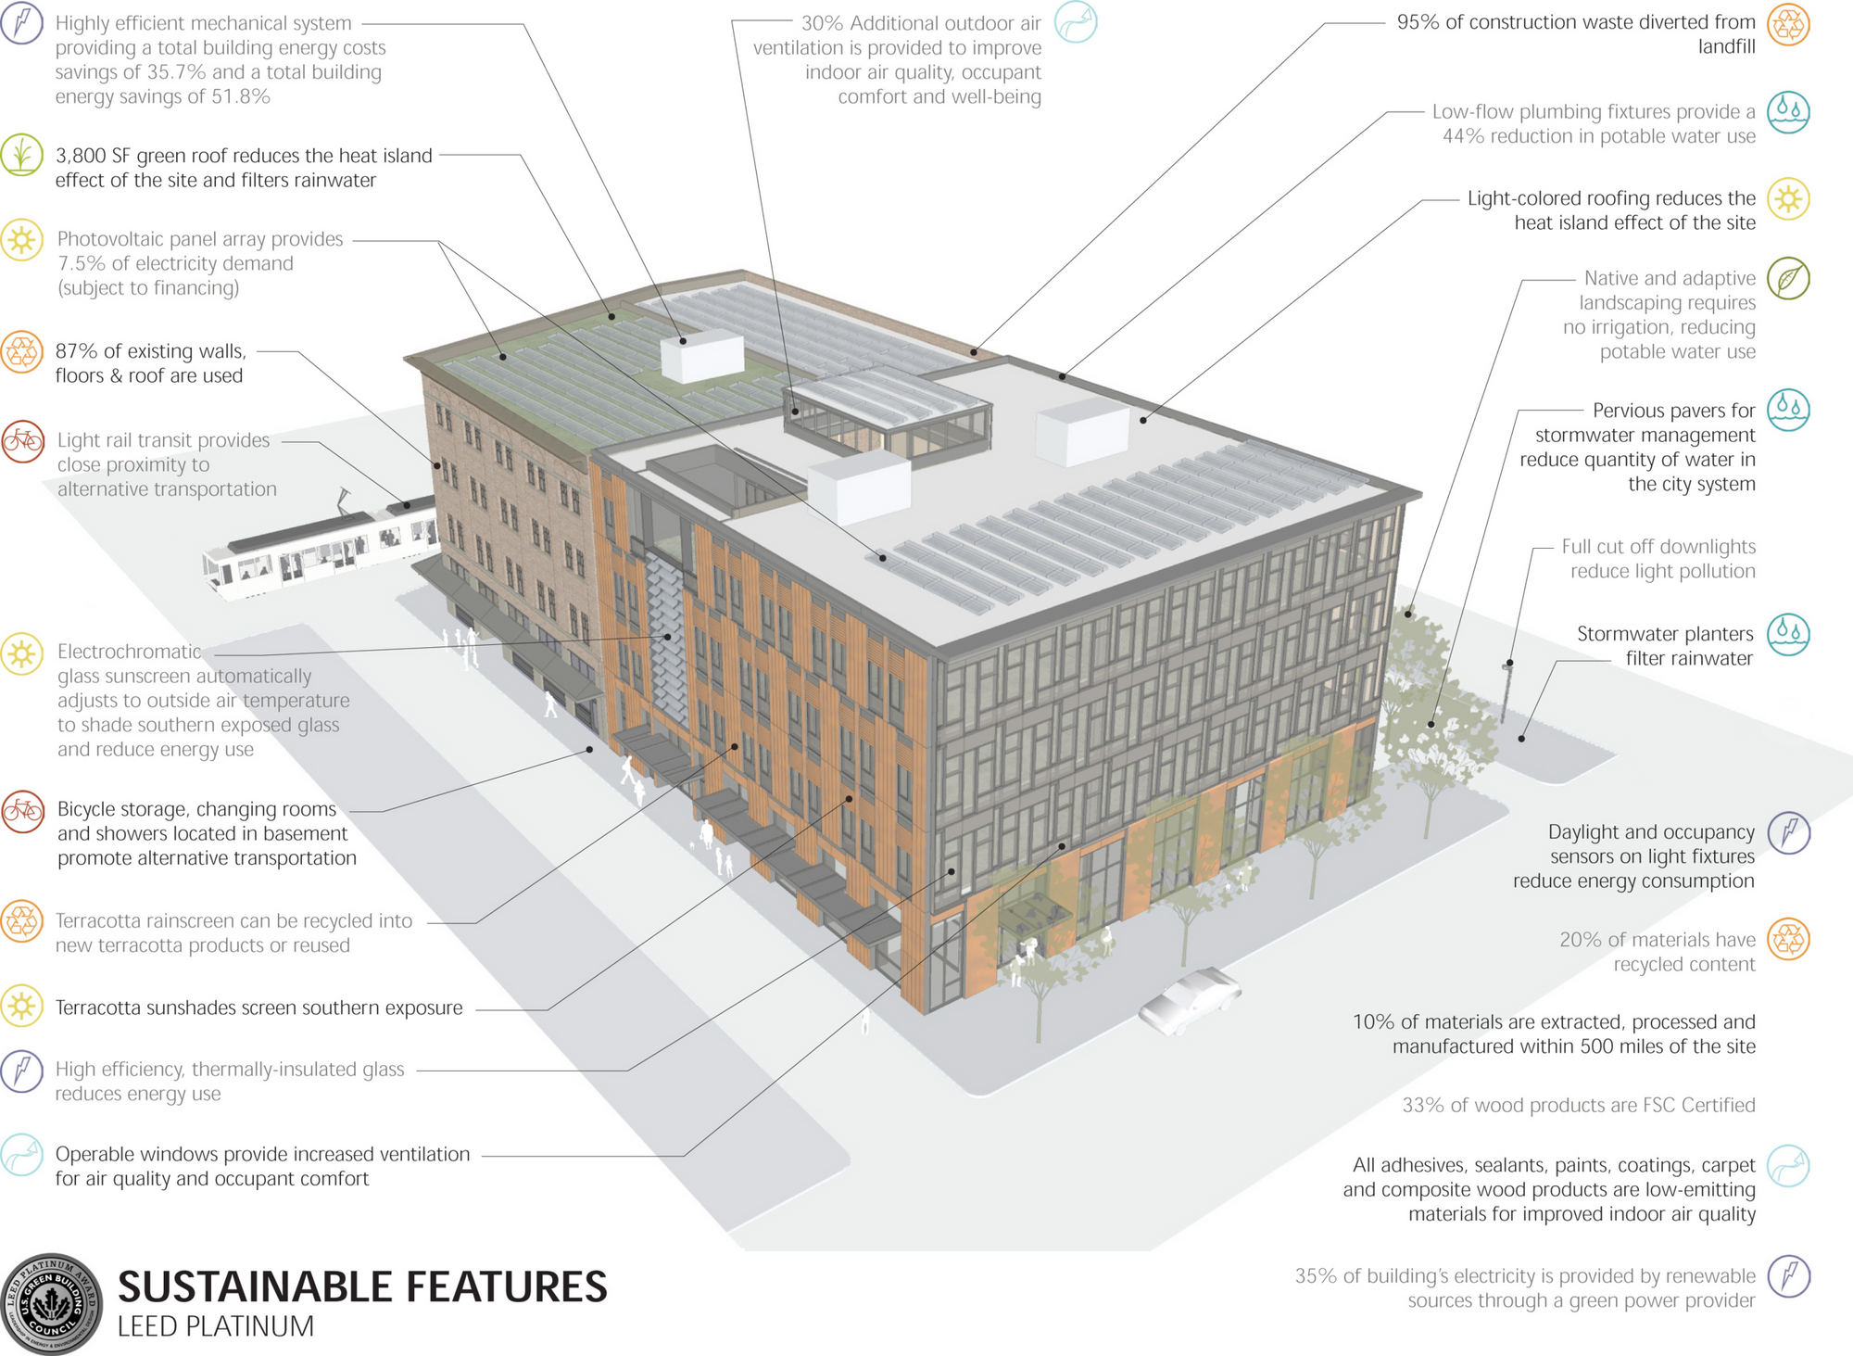Viewport: 1853px width, 1356px height.
Task: Click the Terracotta sunshades screen southern exposure label
Action: coord(258,1007)
